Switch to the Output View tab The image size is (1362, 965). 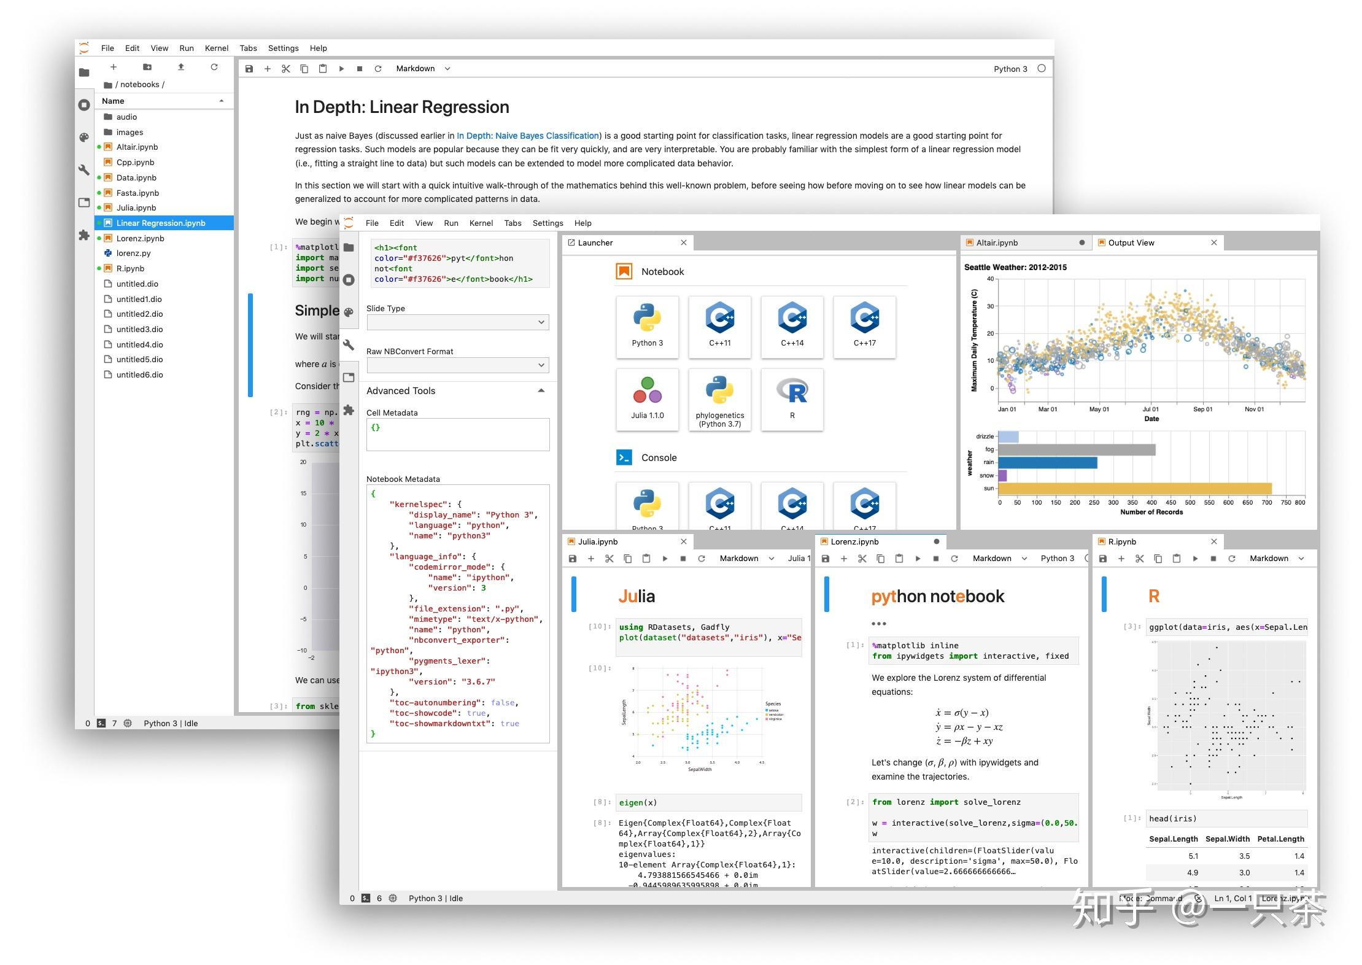1131,243
